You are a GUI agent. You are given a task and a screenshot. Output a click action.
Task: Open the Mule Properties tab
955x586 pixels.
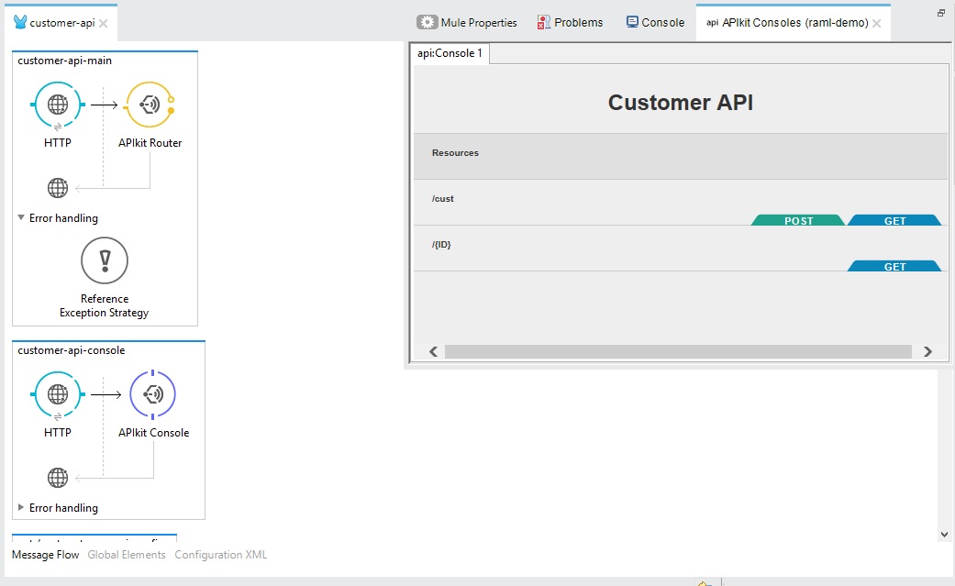[467, 22]
